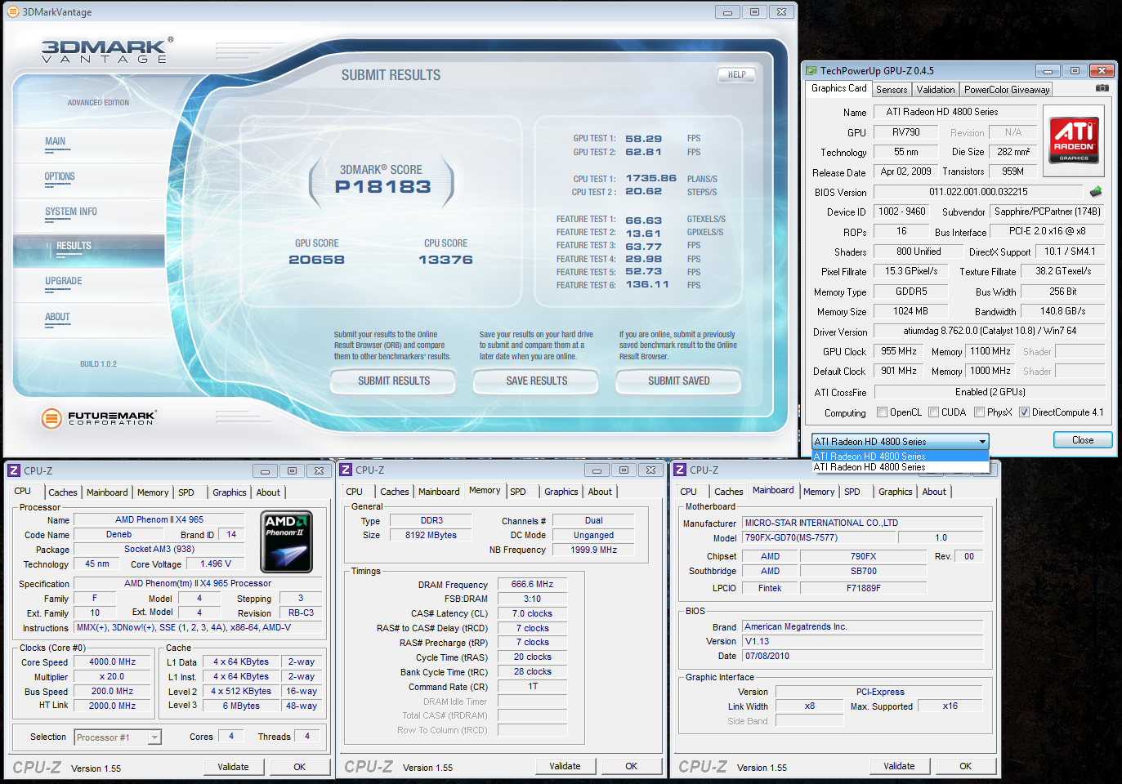Click the Driver Version field in GPU-Z
1122x784 pixels.
(990, 332)
